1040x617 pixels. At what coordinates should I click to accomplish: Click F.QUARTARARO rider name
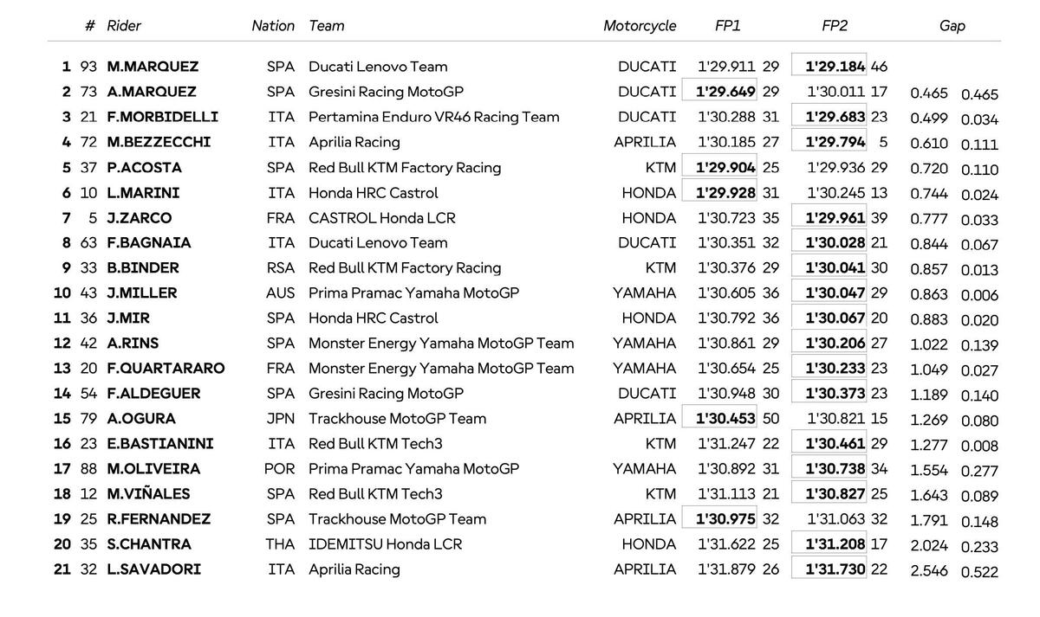click(x=166, y=369)
